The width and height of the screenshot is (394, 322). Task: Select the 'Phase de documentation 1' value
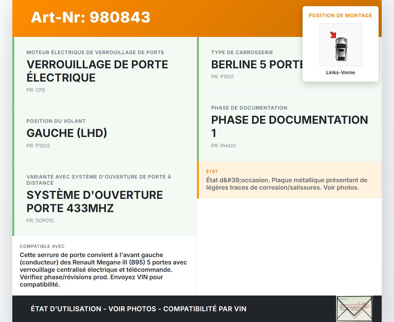tap(289, 126)
